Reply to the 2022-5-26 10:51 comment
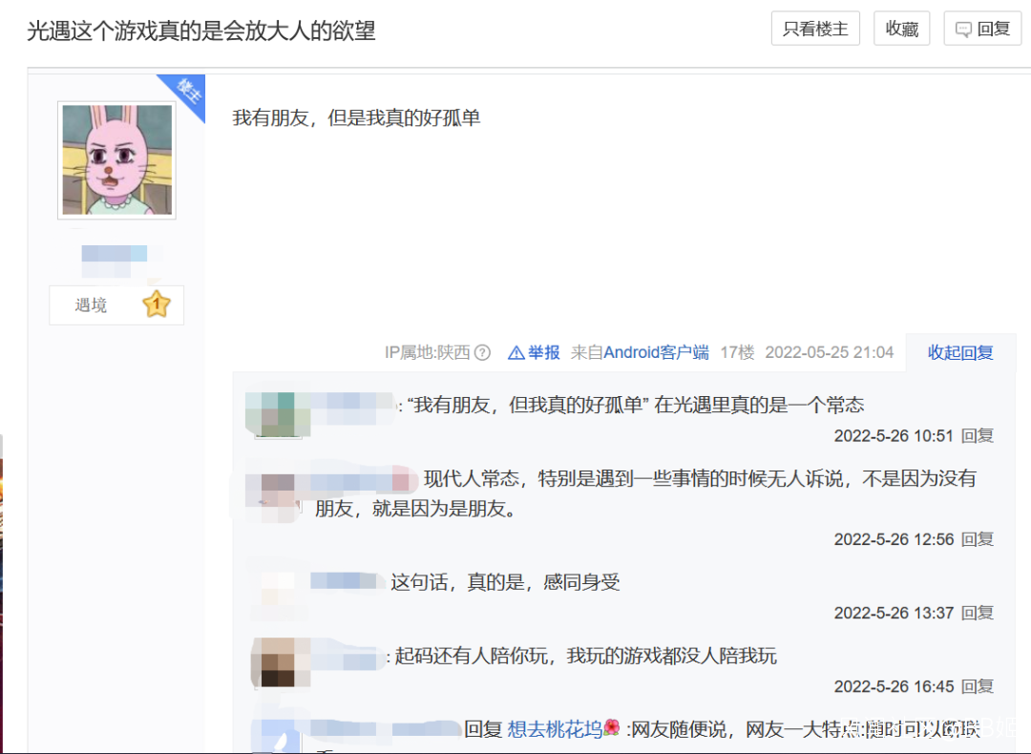Screen dimensions: 1031x754 click(x=978, y=436)
